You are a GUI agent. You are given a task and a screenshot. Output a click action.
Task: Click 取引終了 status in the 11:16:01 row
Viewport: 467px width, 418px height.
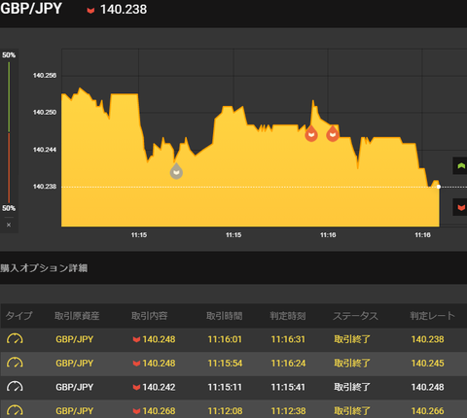point(352,339)
